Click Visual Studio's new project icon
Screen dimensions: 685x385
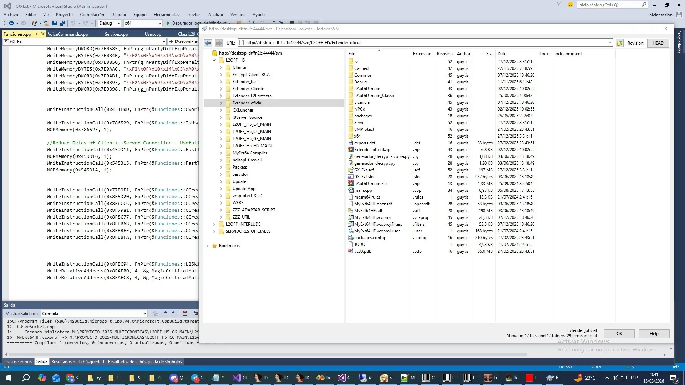[x=34, y=23]
